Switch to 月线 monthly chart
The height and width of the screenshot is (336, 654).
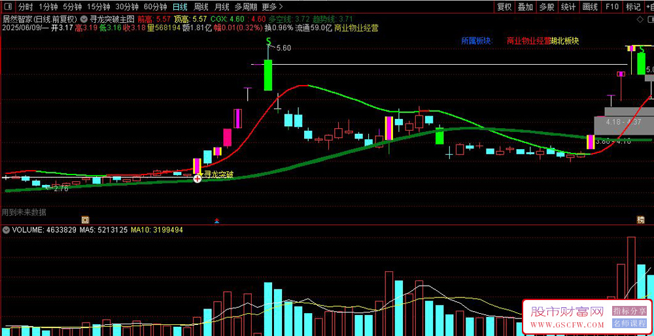pyautogui.click(x=222, y=7)
